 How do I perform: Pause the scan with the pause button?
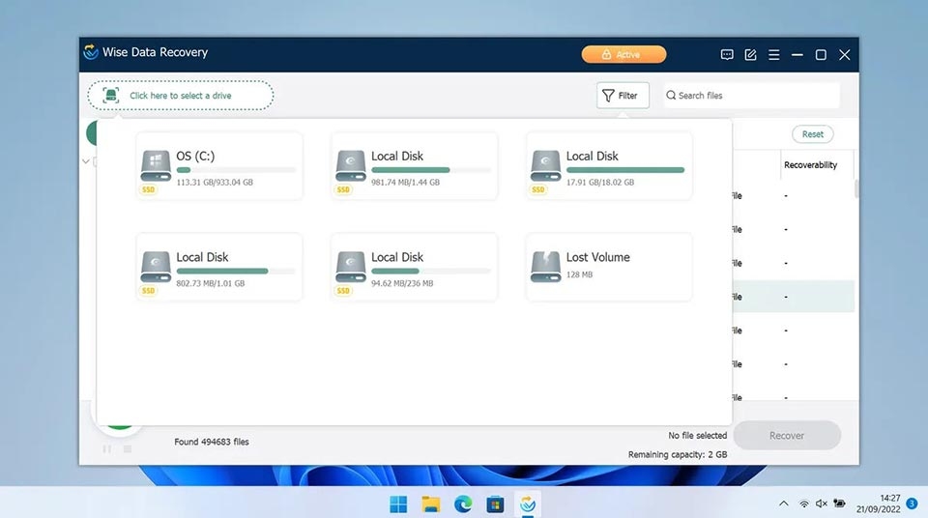pos(107,449)
